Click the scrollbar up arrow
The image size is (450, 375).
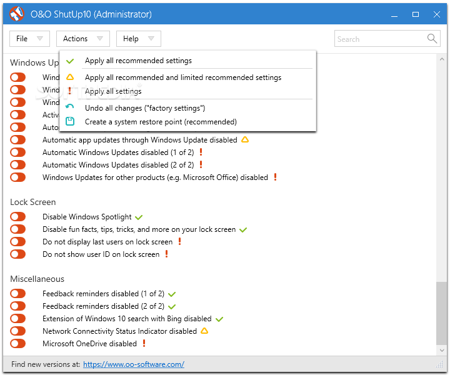click(x=442, y=59)
